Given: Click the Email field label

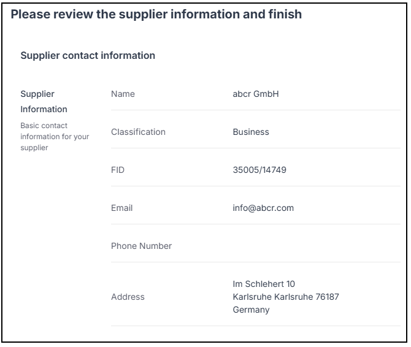Looking at the screenshot, I should pos(121,208).
